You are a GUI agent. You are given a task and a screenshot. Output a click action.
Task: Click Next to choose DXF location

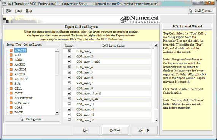pos(144,130)
